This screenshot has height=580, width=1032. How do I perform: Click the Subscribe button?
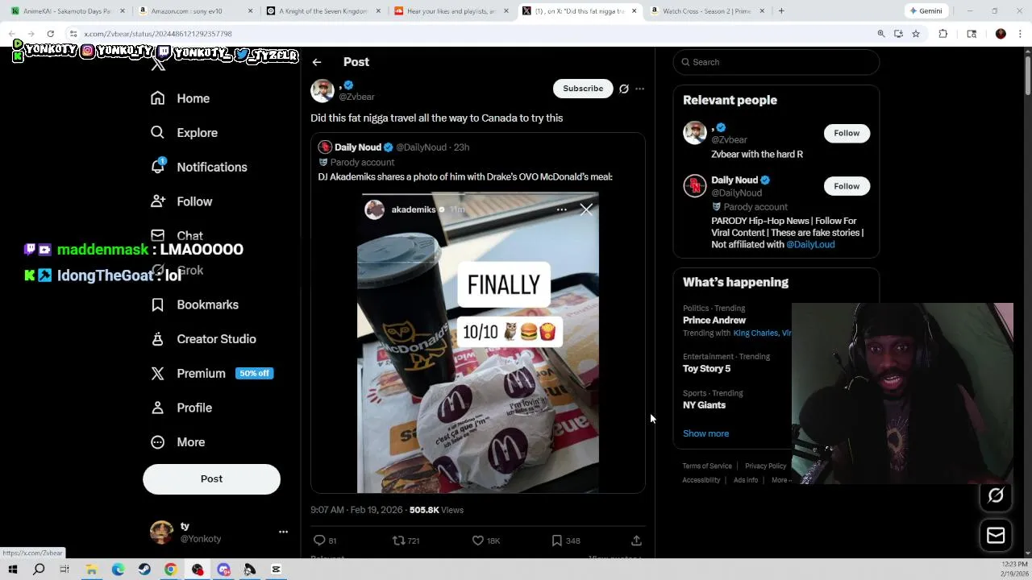point(583,89)
